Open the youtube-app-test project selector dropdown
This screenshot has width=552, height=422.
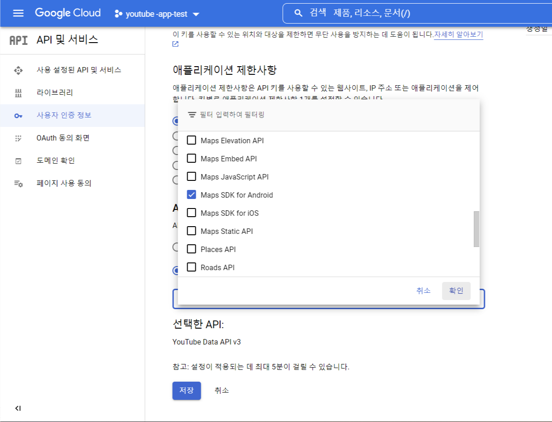click(157, 14)
